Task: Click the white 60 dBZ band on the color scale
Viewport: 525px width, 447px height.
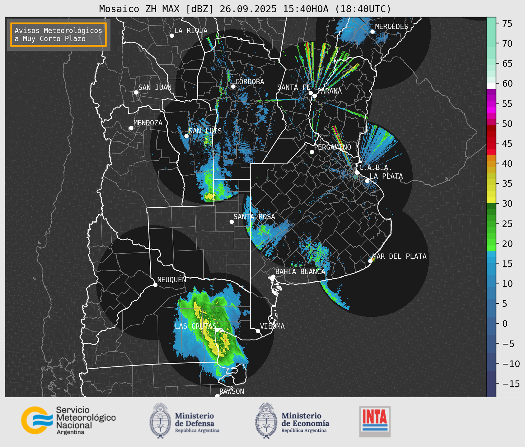Action: point(491,86)
